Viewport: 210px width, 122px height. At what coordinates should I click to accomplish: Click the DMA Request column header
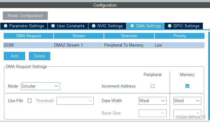[29, 36]
